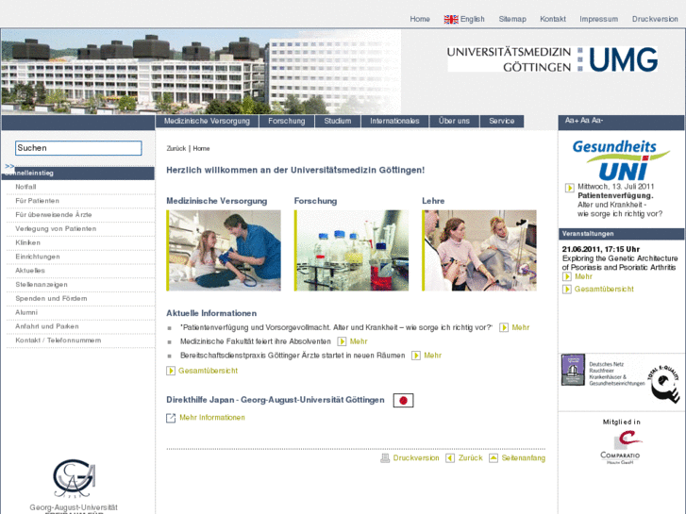Click the Lehre heading text
This screenshot has width=686, height=514.
[x=433, y=201]
